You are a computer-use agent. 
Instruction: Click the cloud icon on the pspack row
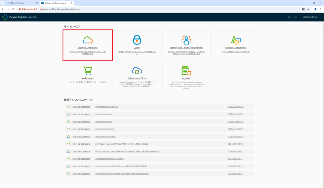69,107
